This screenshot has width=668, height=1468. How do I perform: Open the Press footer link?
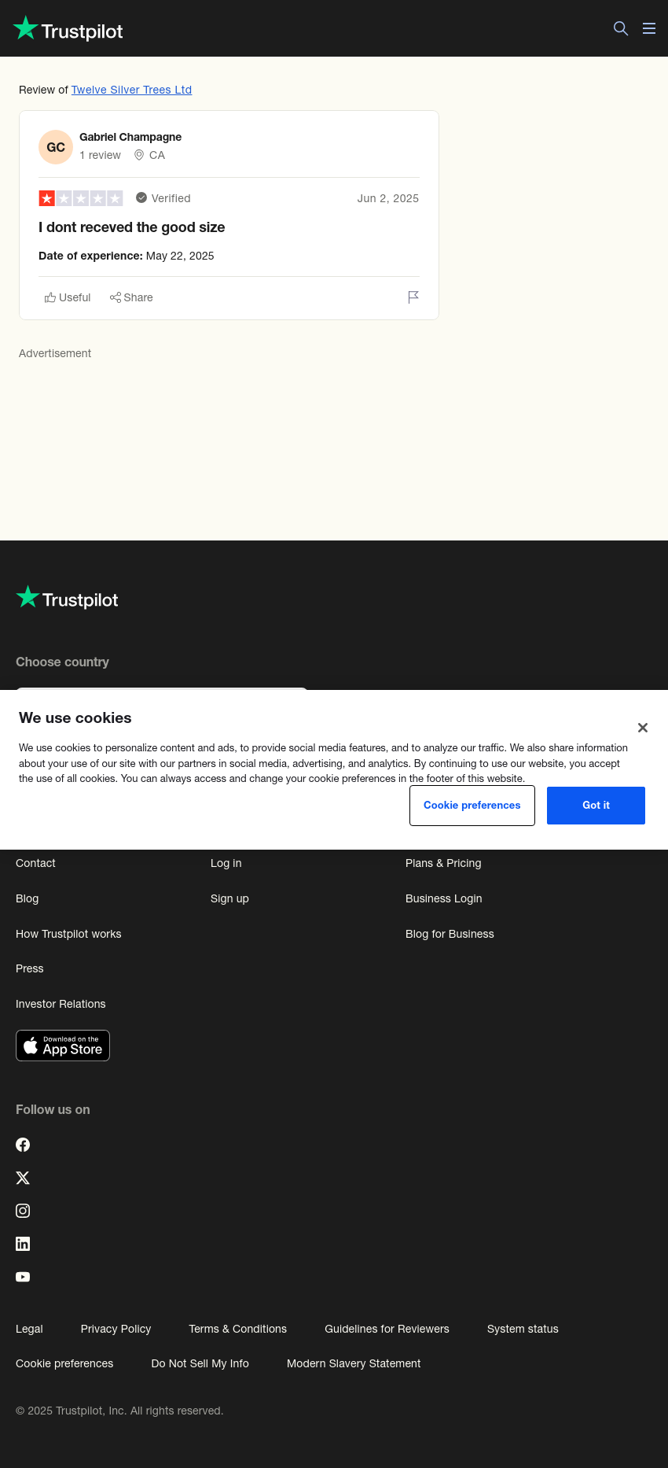pyautogui.click(x=30, y=968)
